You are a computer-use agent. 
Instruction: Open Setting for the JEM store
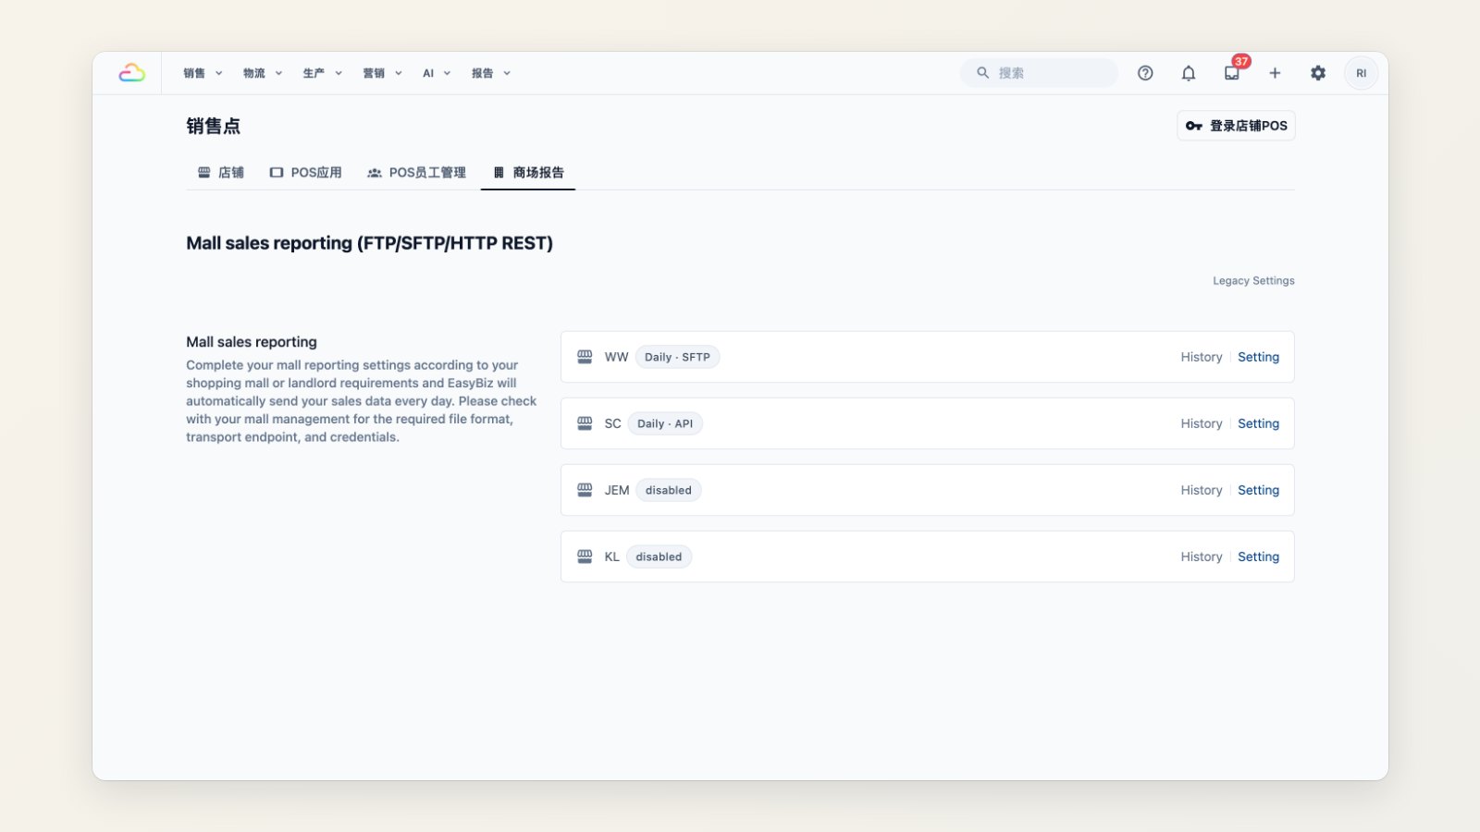(x=1258, y=490)
